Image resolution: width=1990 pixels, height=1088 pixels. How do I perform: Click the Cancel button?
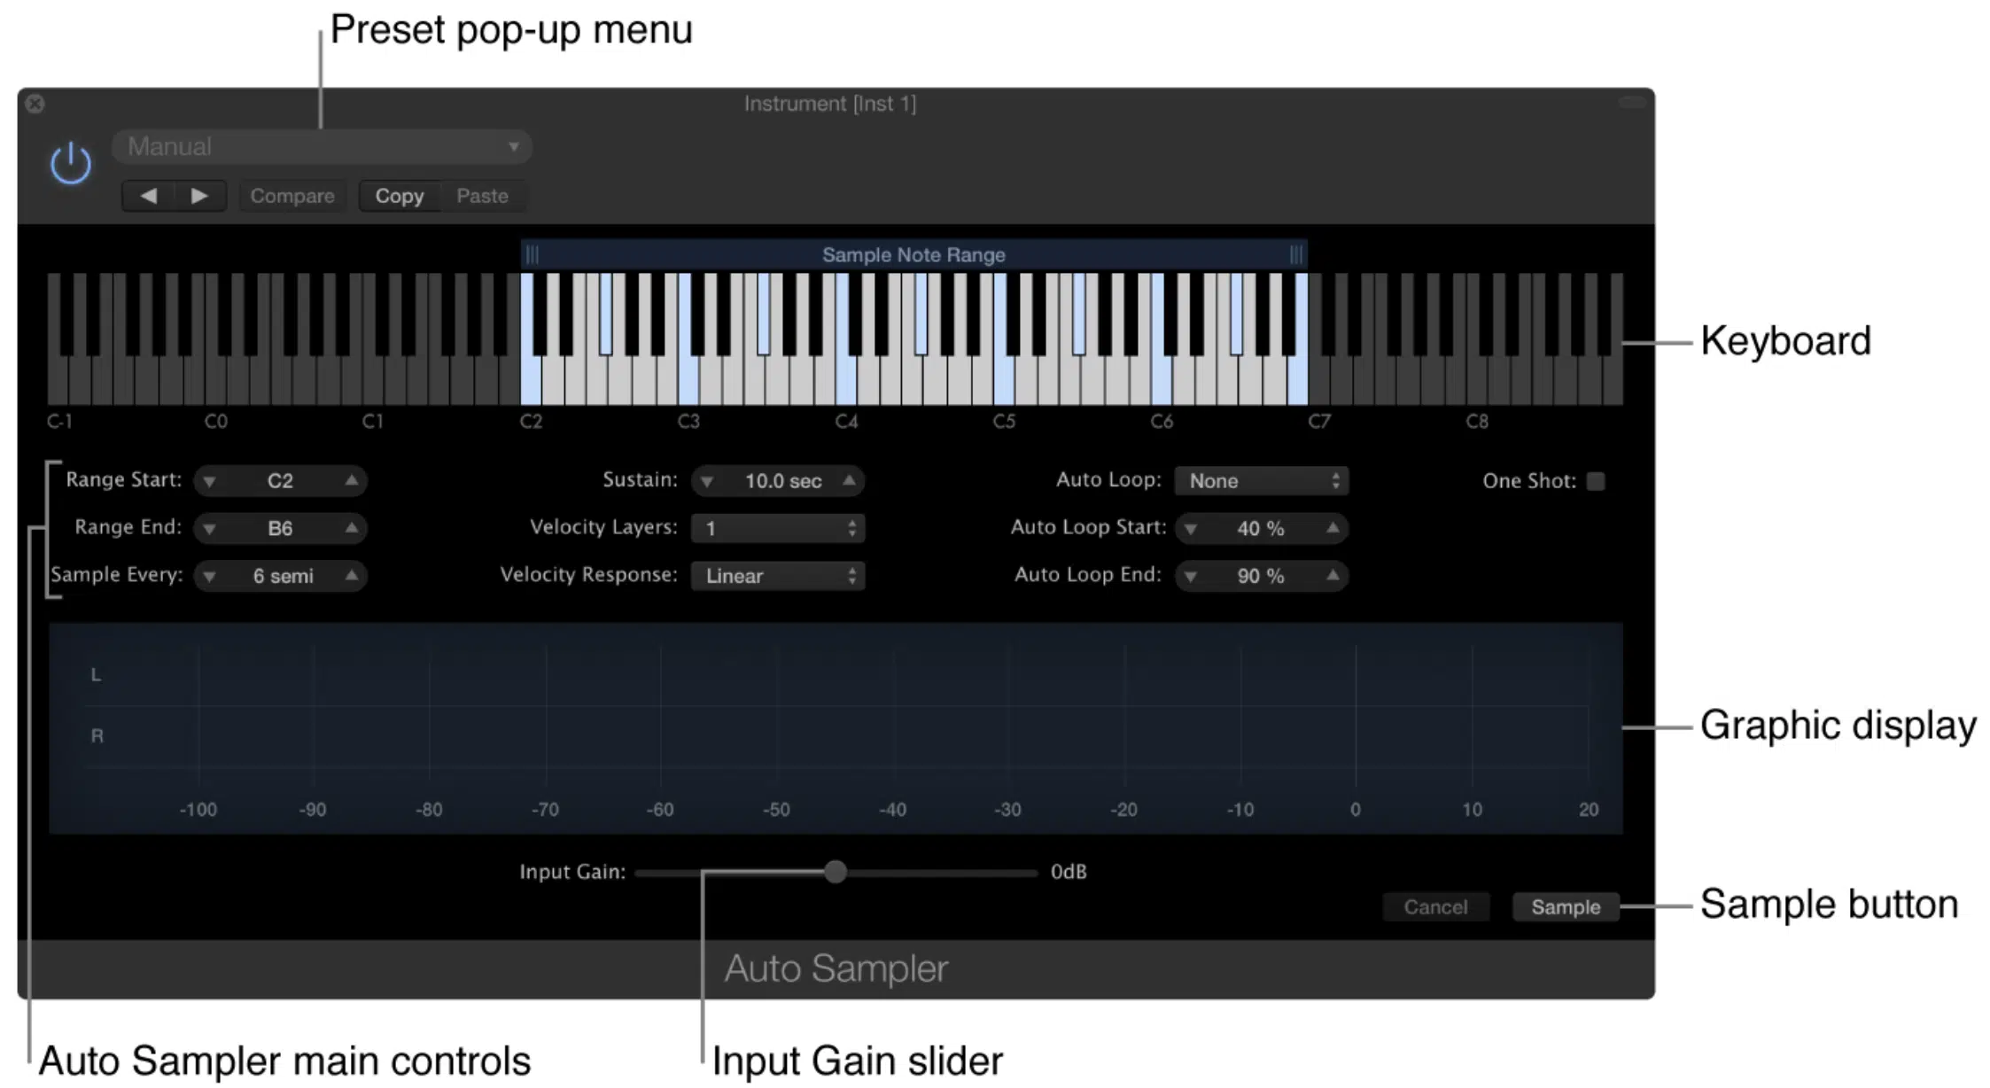1435,907
